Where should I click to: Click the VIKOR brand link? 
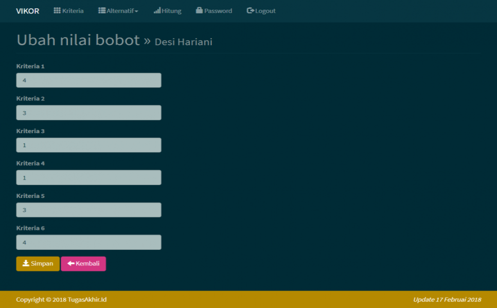pyautogui.click(x=27, y=10)
